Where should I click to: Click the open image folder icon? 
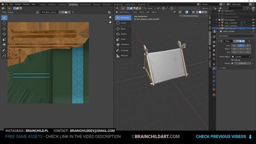tap(66, 12)
